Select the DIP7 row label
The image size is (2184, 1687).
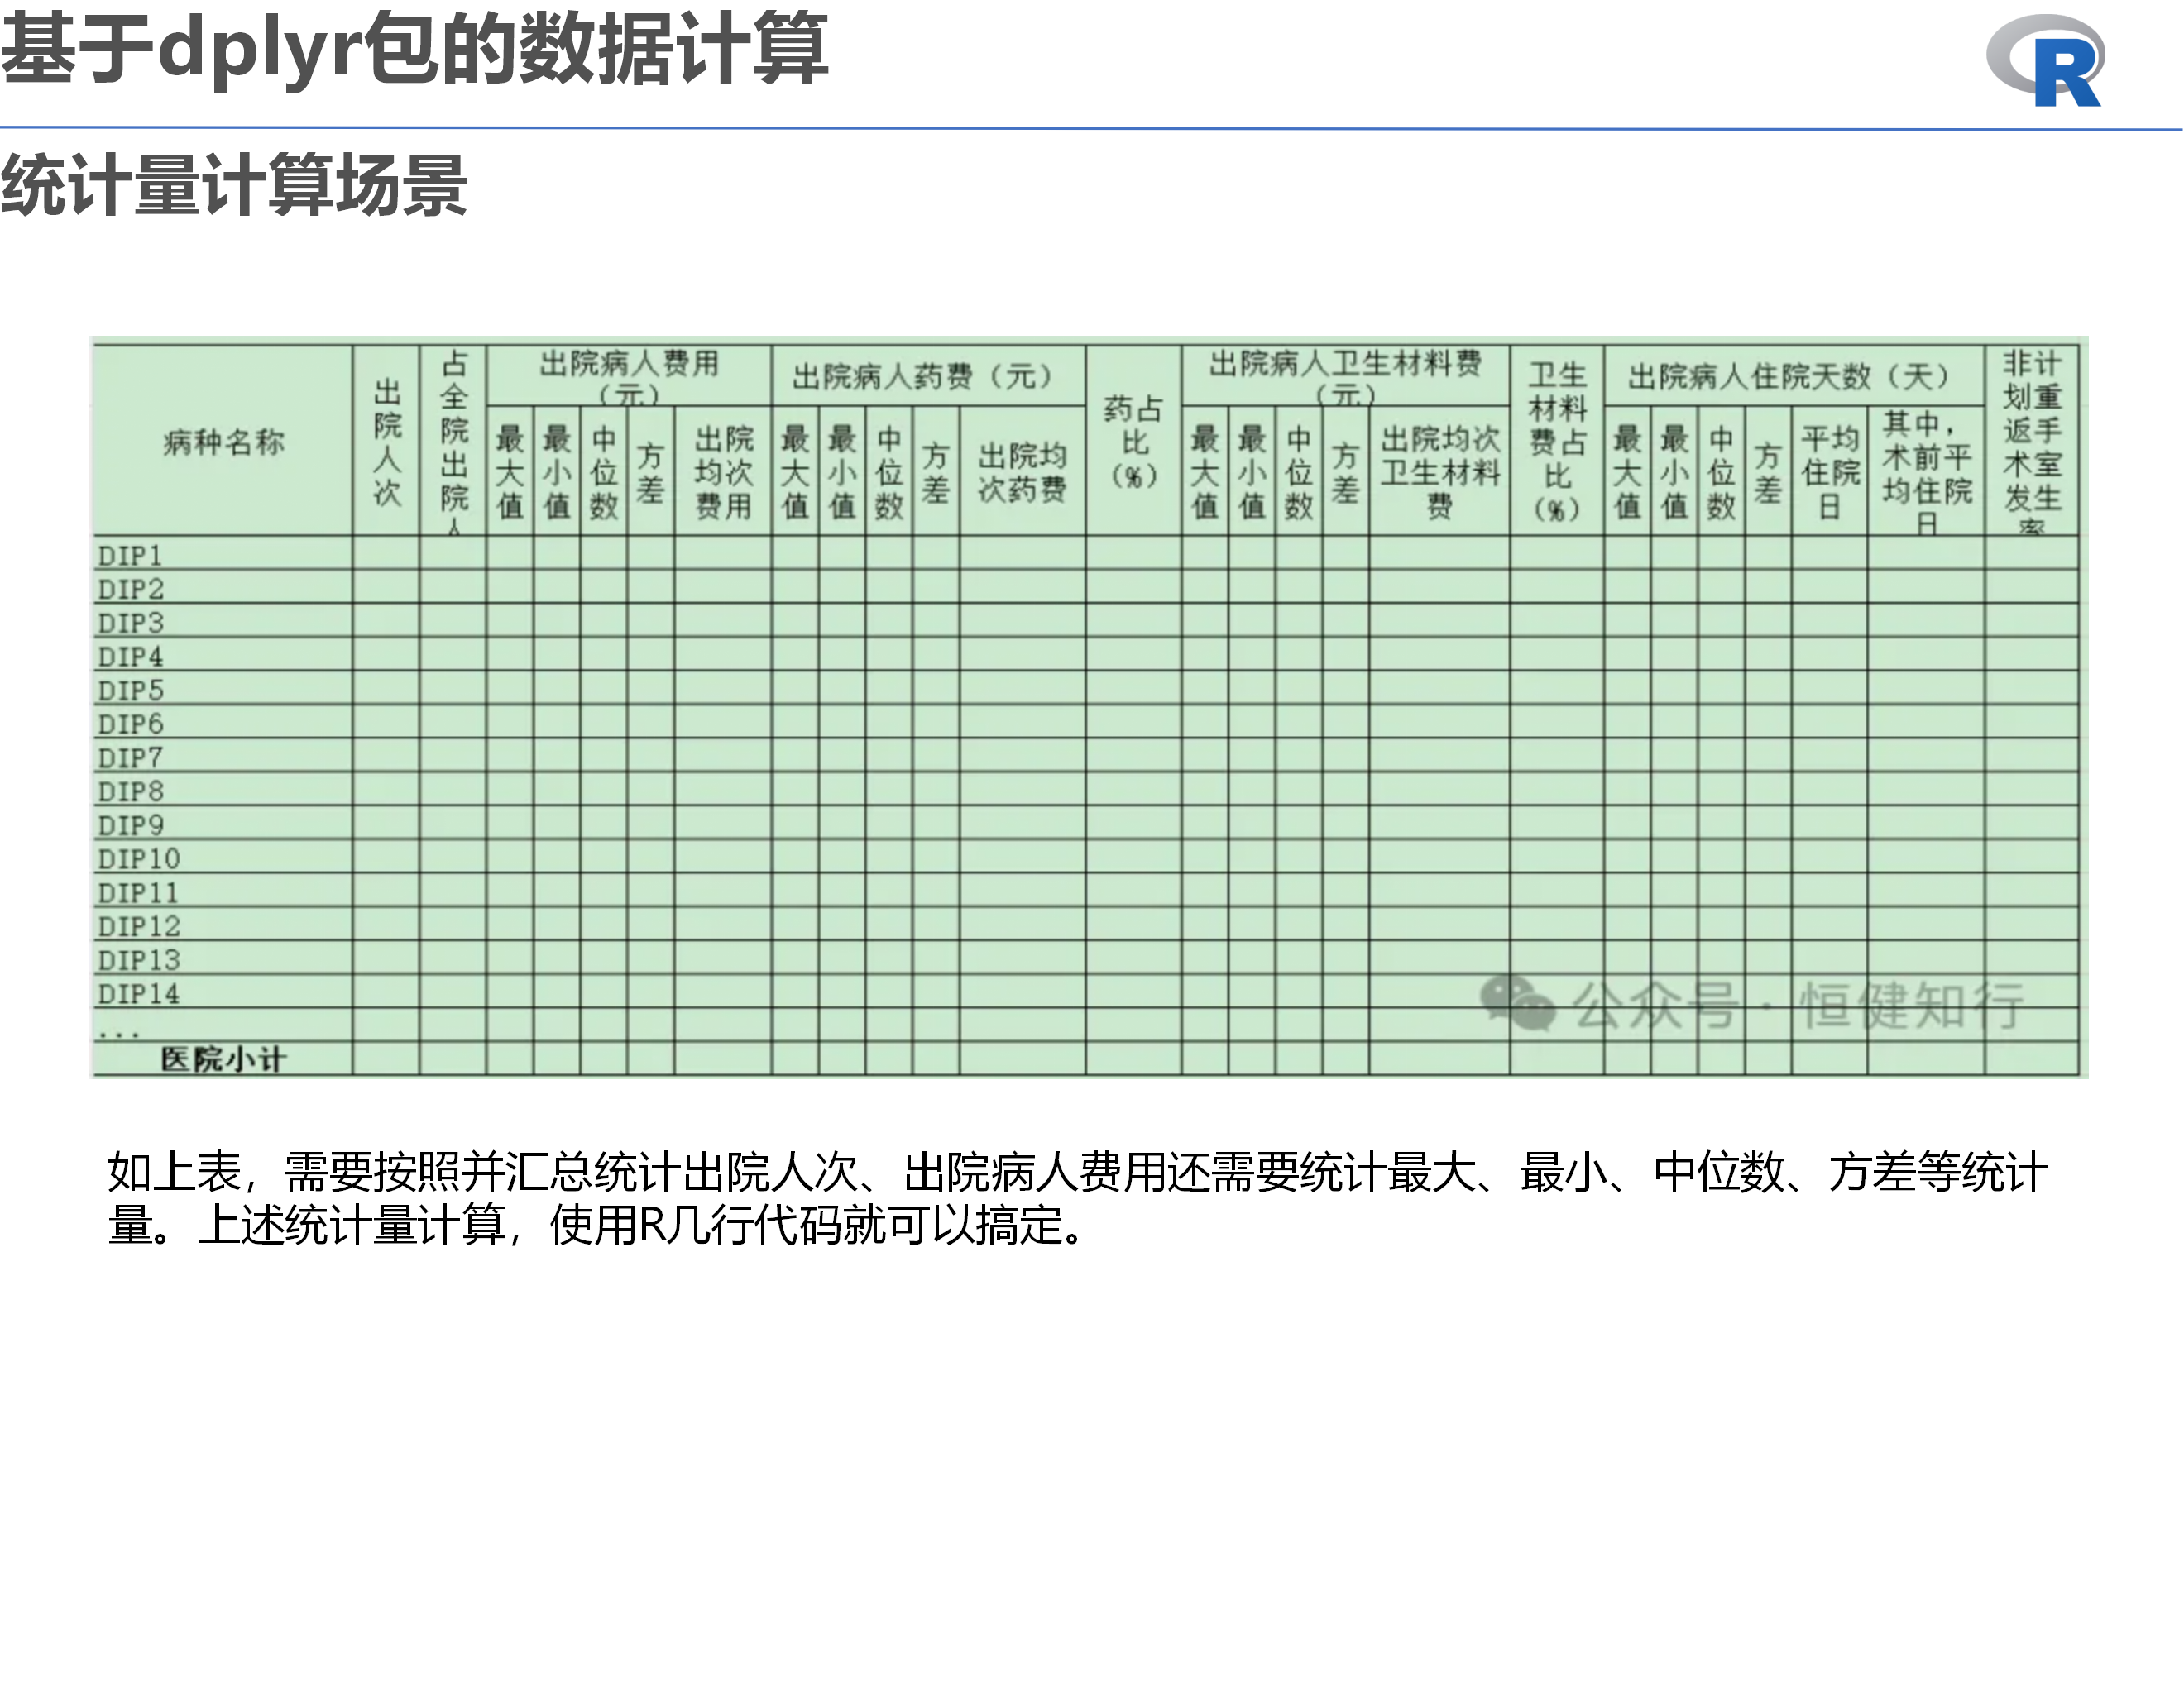pyautogui.click(x=130, y=757)
